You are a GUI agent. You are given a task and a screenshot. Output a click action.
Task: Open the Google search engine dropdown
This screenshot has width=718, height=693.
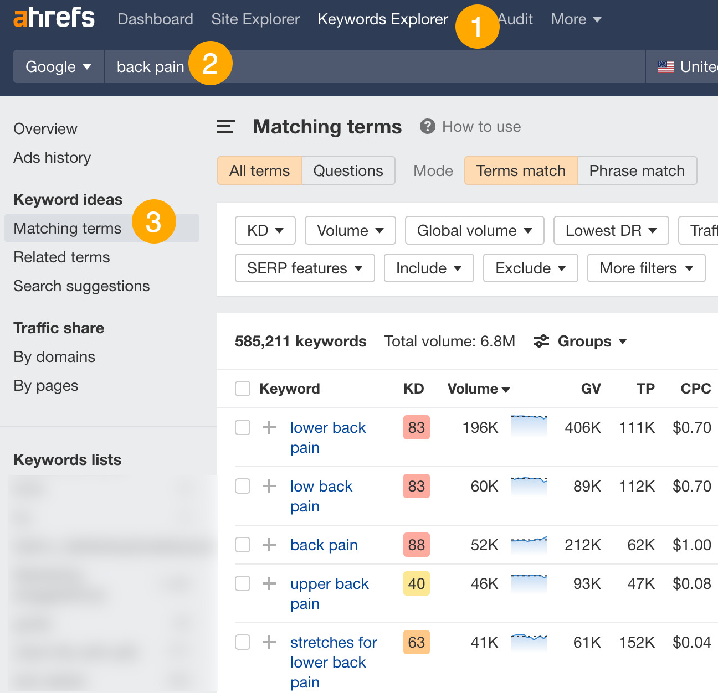58,66
